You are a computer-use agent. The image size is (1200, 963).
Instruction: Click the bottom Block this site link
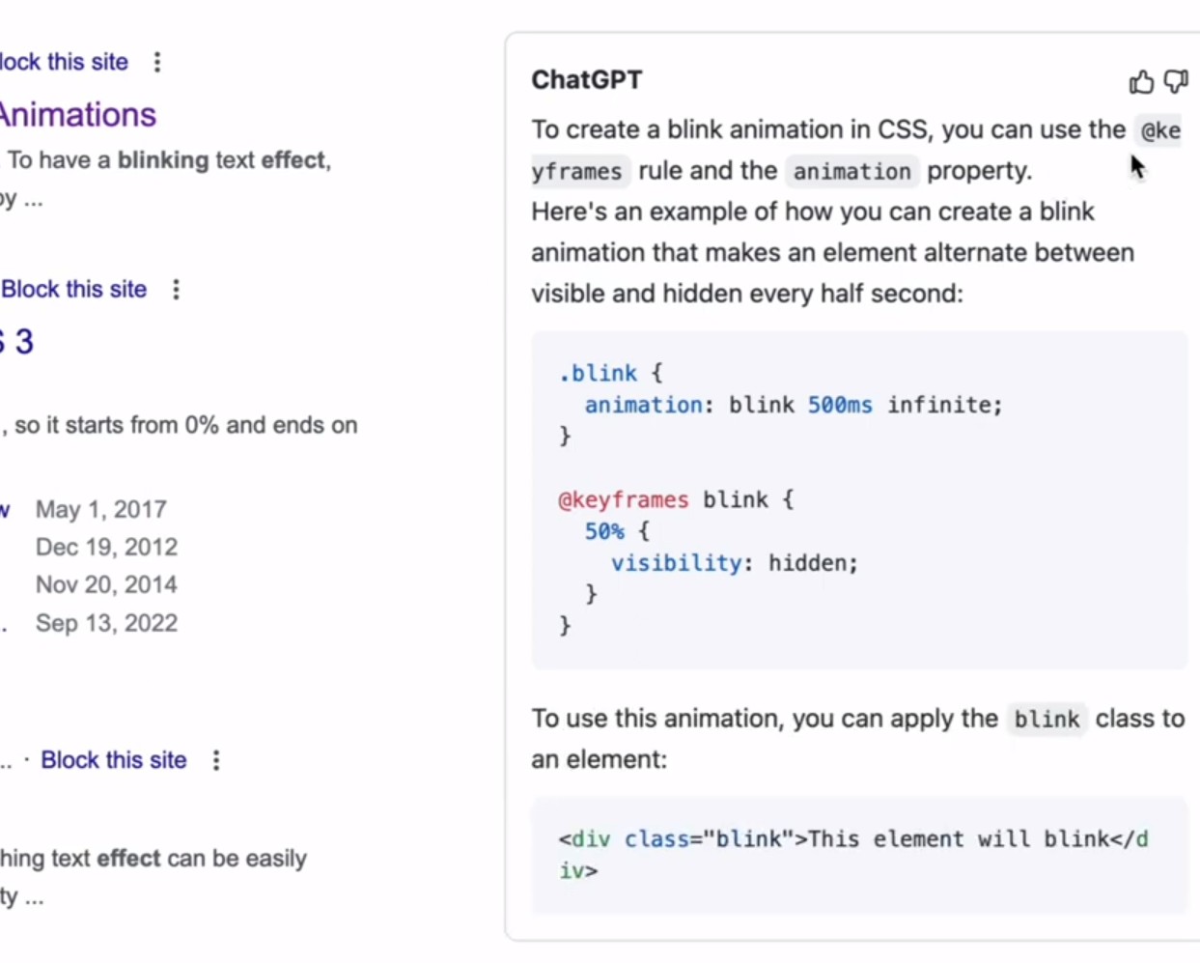[113, 760]
